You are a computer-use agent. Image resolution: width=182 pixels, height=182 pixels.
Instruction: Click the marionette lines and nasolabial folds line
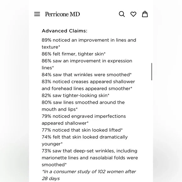(x=90, y=158)
